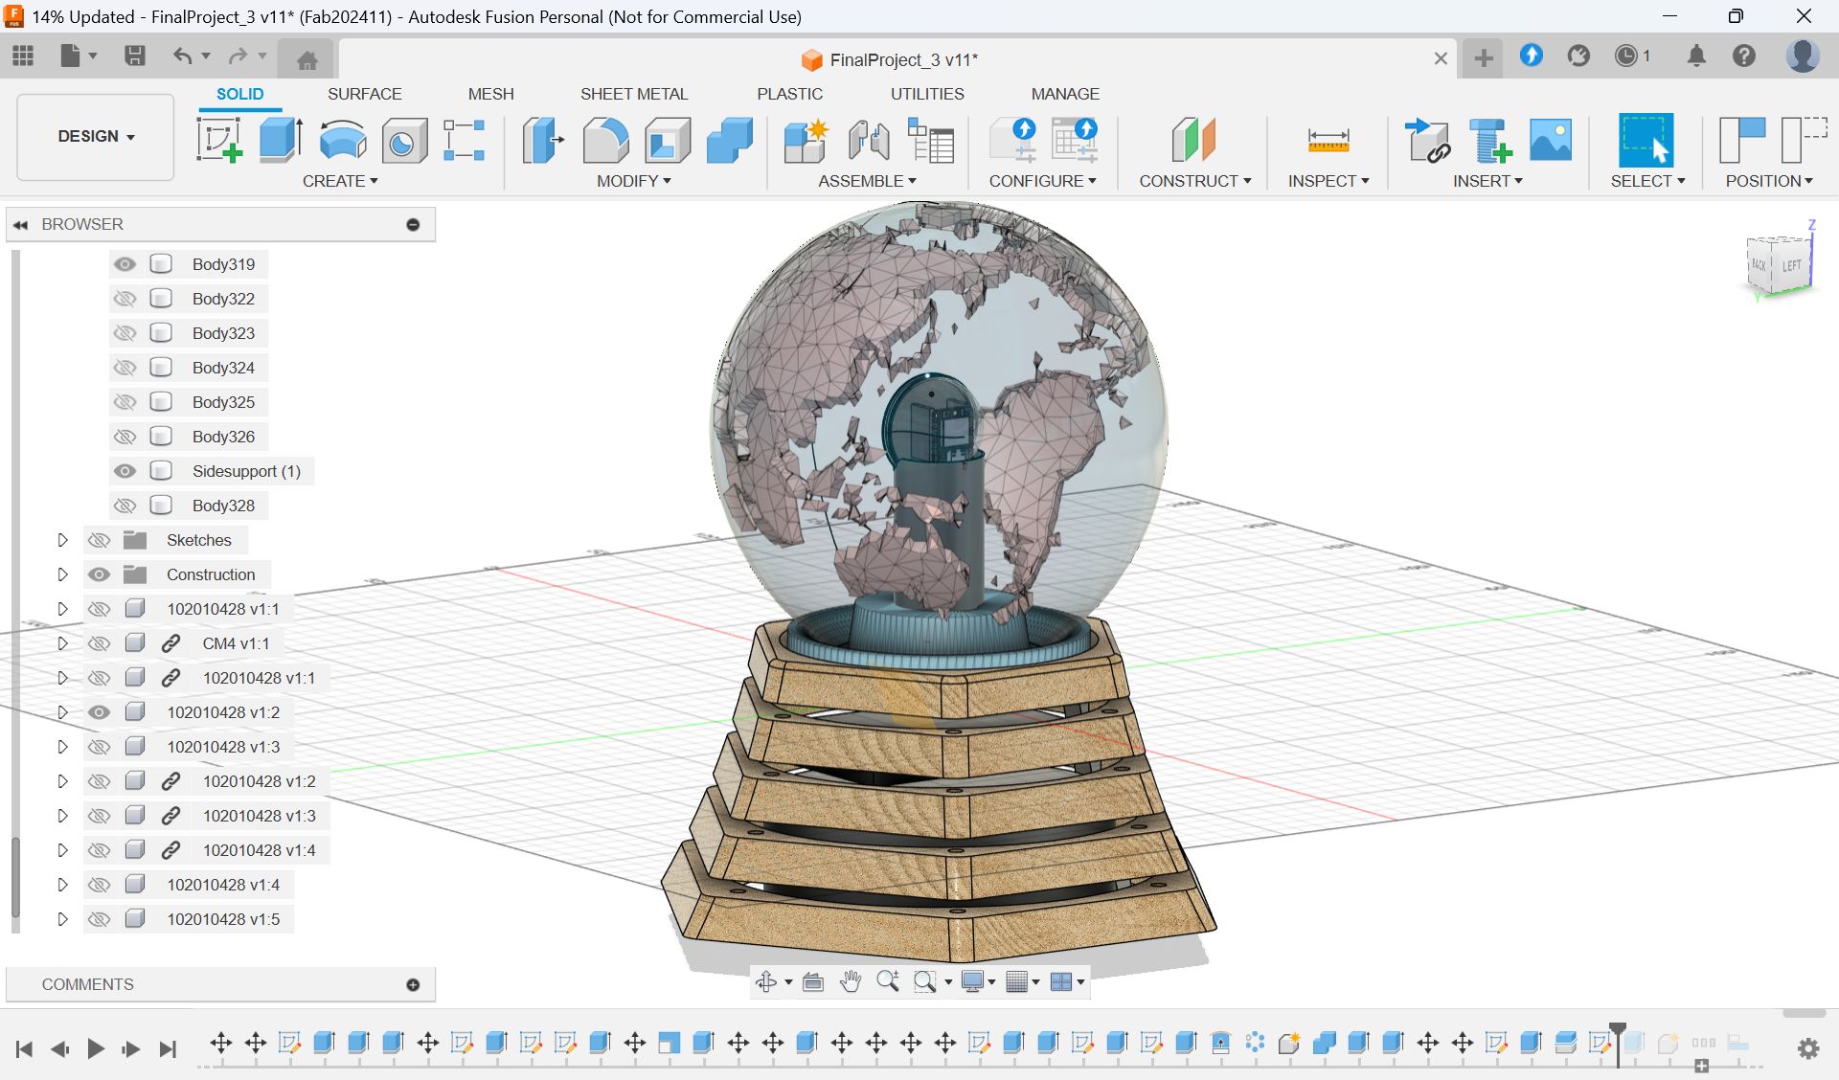Select the Combine tool
The height and width of the screenshot is (1080, 1839).
pyautogui.click(x=730, y=140)
